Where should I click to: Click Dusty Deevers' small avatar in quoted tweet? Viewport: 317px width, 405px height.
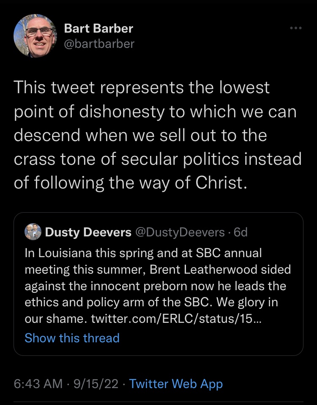(33, 232)
